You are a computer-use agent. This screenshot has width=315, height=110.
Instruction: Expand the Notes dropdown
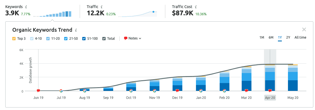pyautogui.click(x=133, y=38)
